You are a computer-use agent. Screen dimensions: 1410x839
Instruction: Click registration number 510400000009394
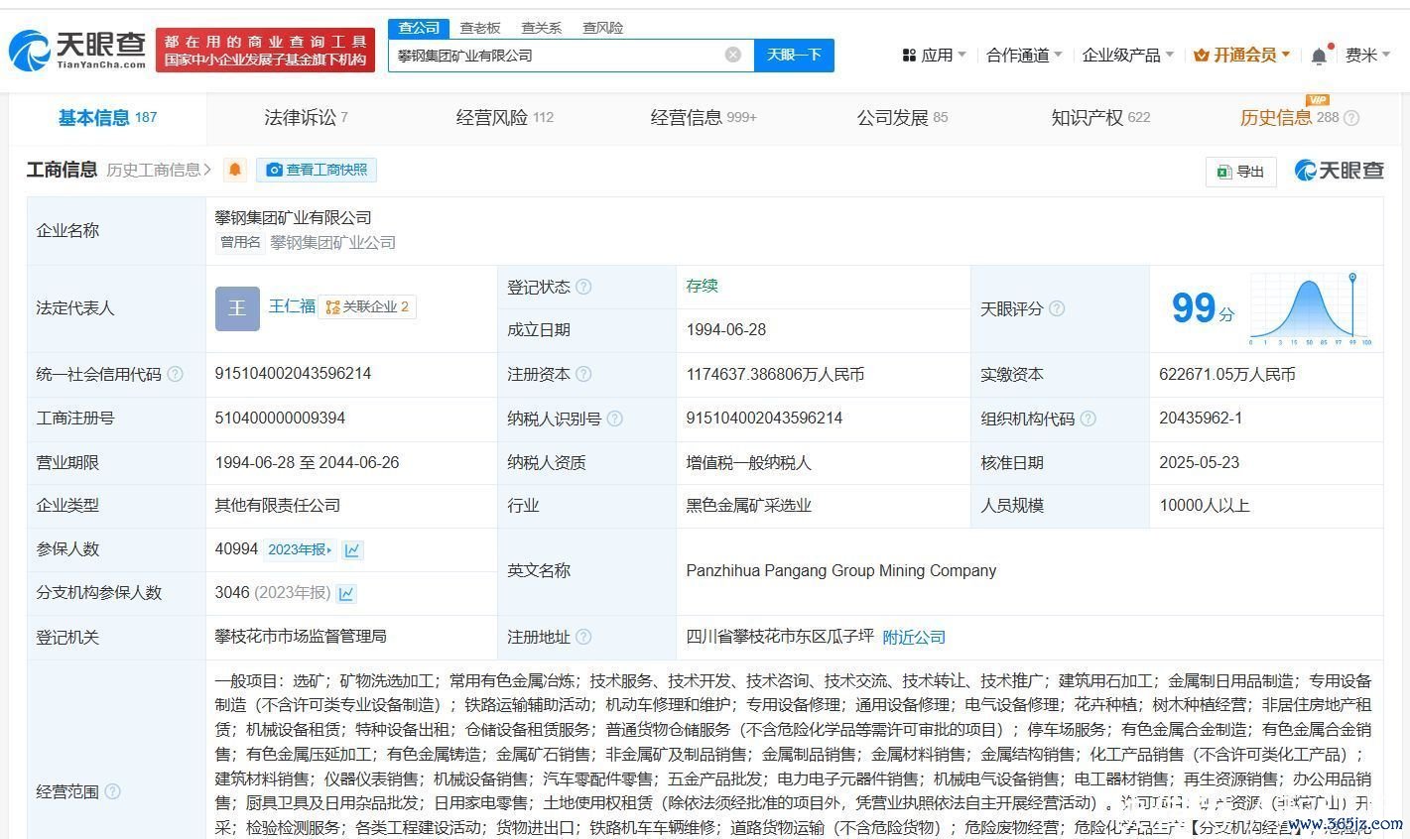coord(280,419)
